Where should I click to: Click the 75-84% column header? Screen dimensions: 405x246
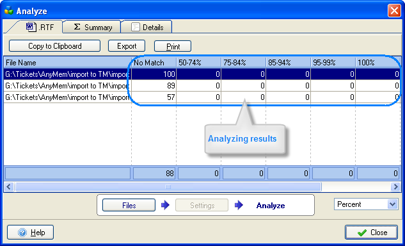click(244, 63)
